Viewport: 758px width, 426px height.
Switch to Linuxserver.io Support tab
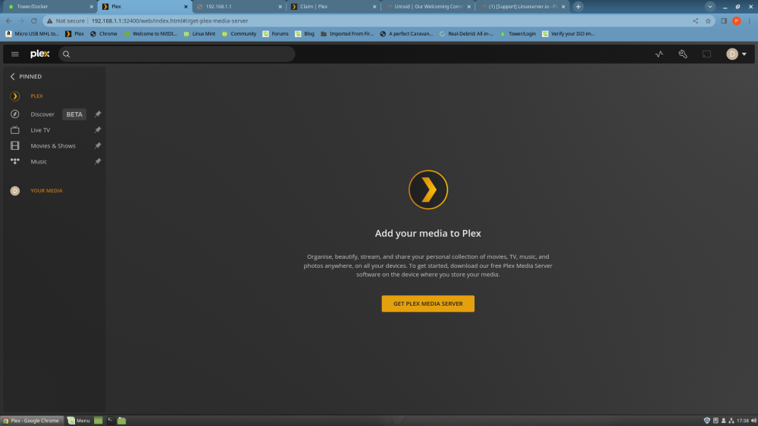[x=522, y=7]
